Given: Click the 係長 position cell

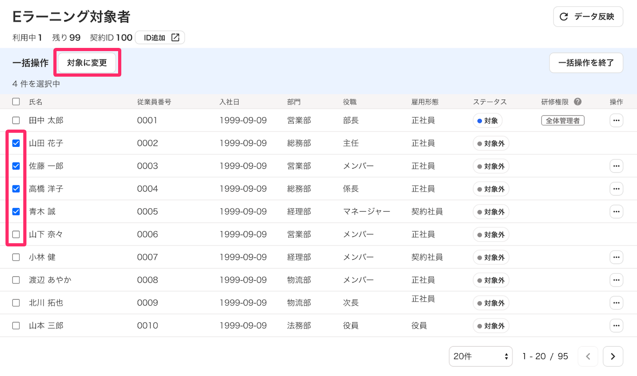Looking at the screenshot, I should click(351, 189).
